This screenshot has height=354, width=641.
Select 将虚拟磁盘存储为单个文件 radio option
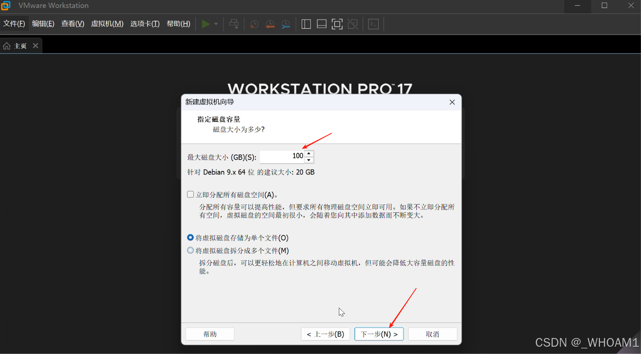[x=190, y=238]
